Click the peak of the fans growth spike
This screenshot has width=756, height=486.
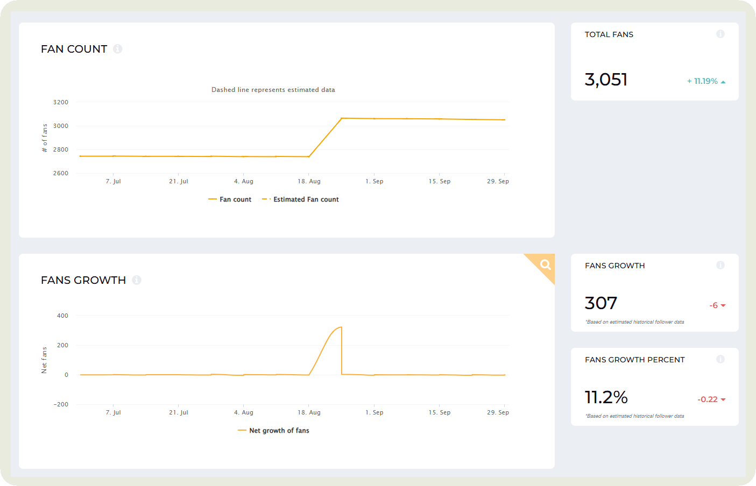click(340, 327)
